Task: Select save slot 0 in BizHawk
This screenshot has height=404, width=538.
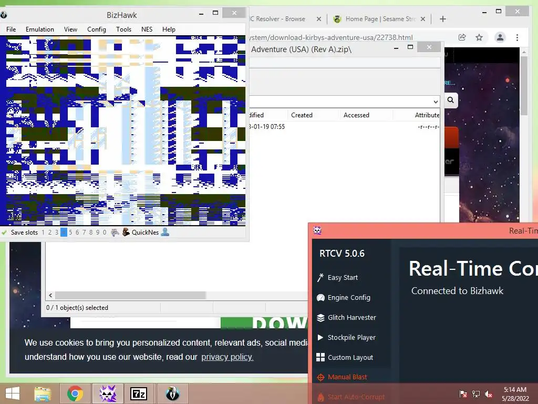Action: [105, 232]
